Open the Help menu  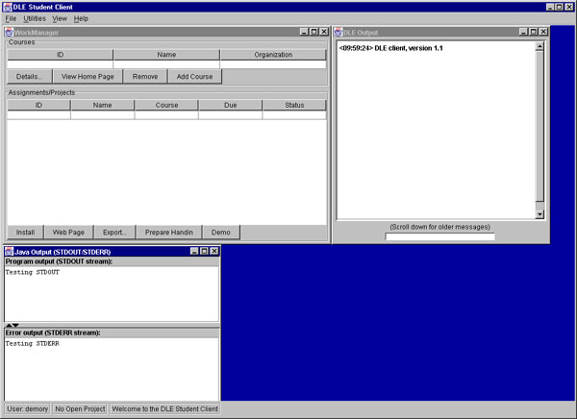click(81, 18)
